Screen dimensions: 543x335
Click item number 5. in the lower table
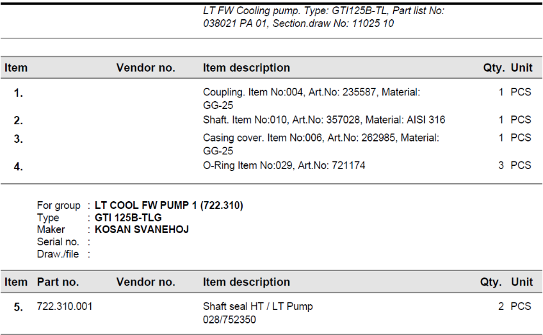tap(19, 307)
